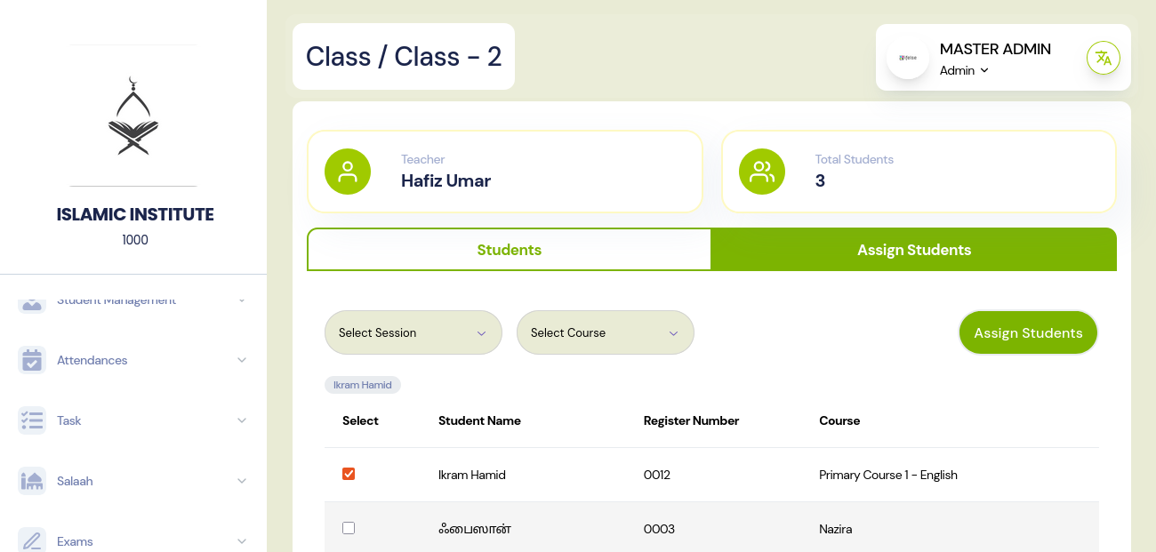Expand the Salaah sidebar menu

[241, 481]
